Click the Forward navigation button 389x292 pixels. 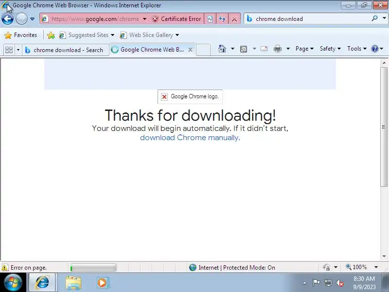click(x=21, y=19)
